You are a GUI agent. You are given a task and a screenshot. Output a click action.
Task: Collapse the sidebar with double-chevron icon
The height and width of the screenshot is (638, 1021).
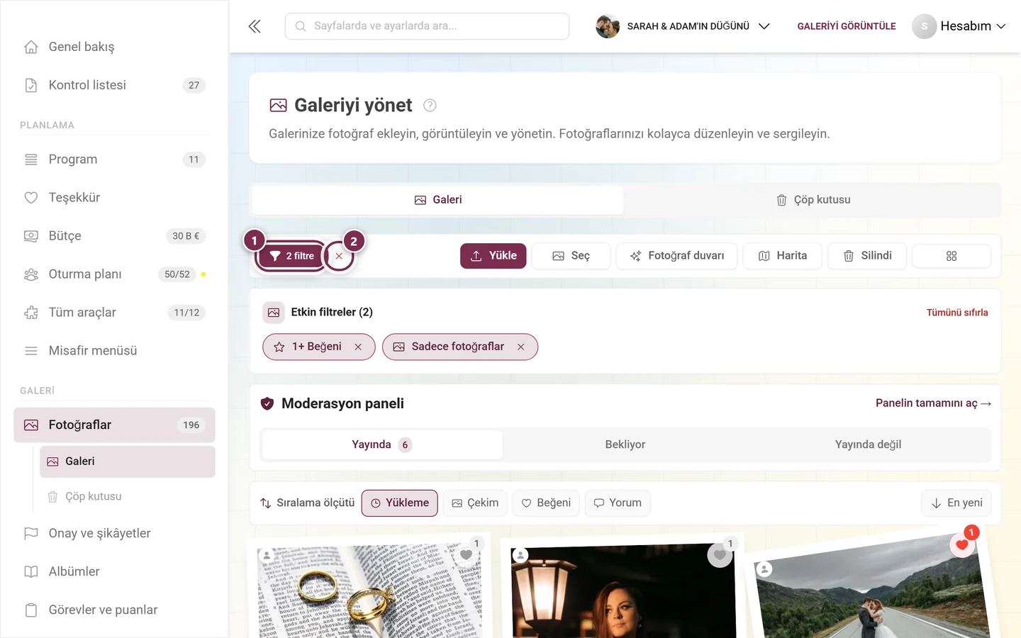(255, 26)
